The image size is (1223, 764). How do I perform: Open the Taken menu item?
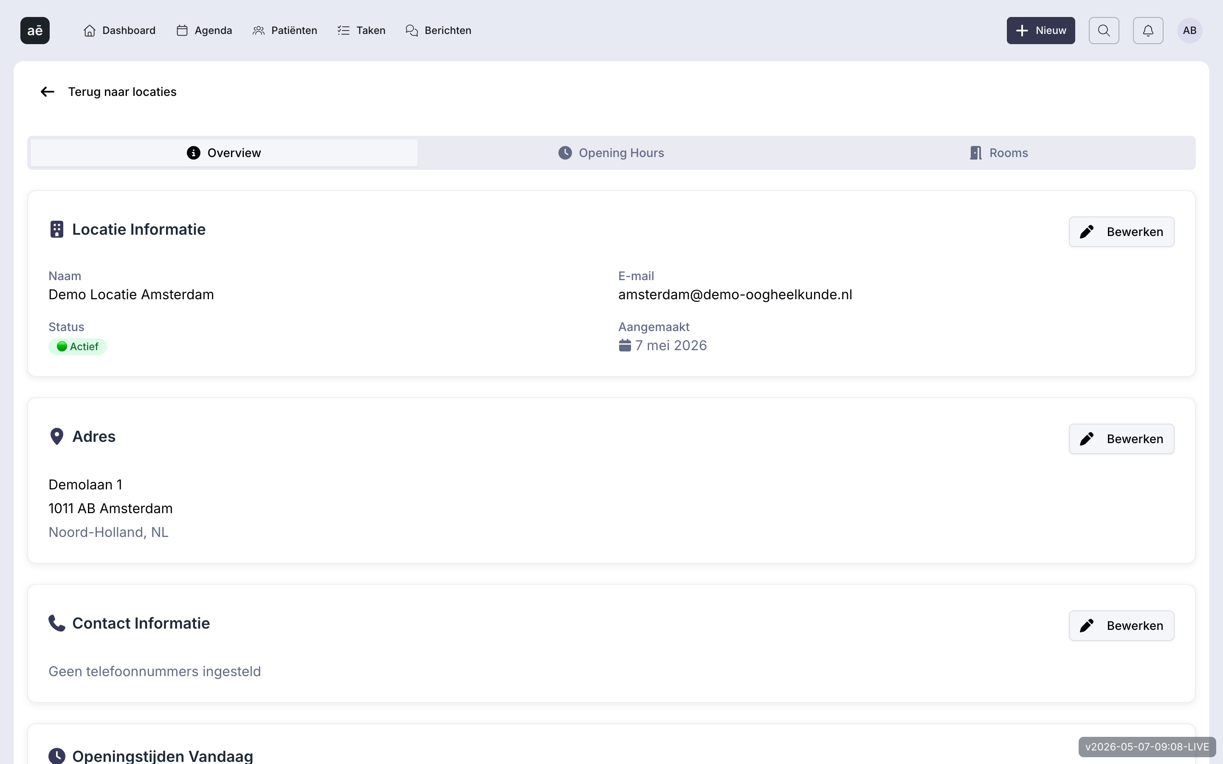tap(361, 30)
